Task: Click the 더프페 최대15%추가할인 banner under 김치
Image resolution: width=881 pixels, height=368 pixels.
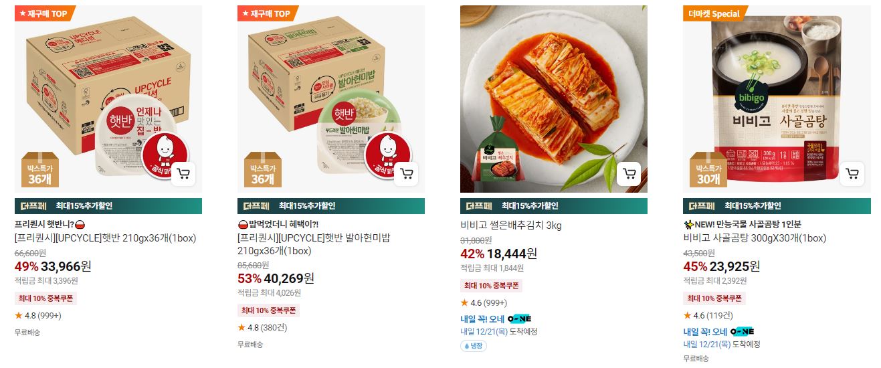Action: click(x=554, y=206)
